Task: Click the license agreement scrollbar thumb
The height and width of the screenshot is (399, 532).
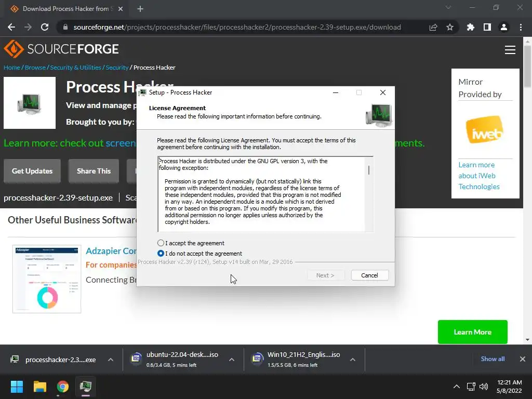Action: click(369, 170)
